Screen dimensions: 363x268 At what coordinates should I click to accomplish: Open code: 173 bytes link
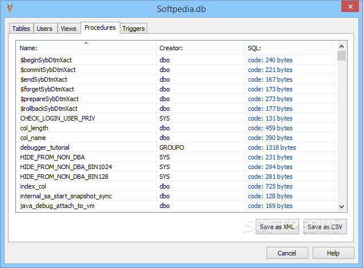tap(270, 89)
